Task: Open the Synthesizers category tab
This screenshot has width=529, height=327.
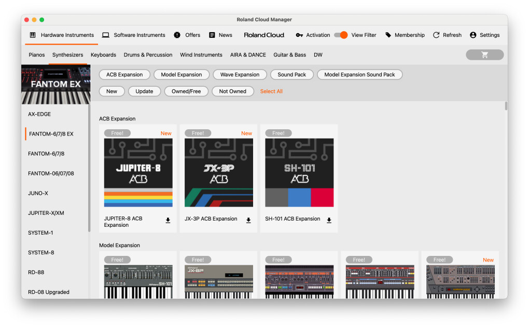Action: pyautogui.click(x=68, y=55)
